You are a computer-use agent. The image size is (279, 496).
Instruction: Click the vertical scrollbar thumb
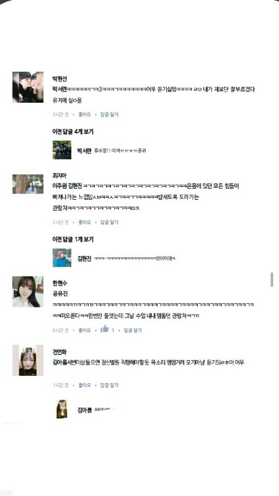[272, 280]
